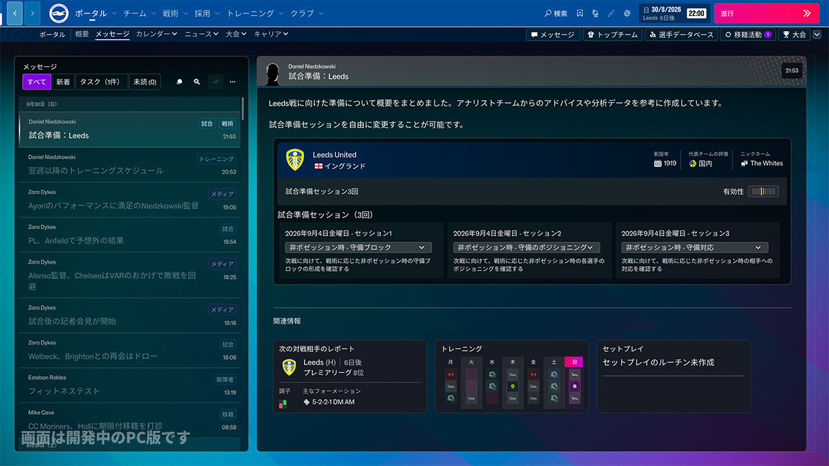Select the タスク（1件） filter
The height and width of the screenshot is (466, 829).
pyautogui.click(x=101, y=81)
